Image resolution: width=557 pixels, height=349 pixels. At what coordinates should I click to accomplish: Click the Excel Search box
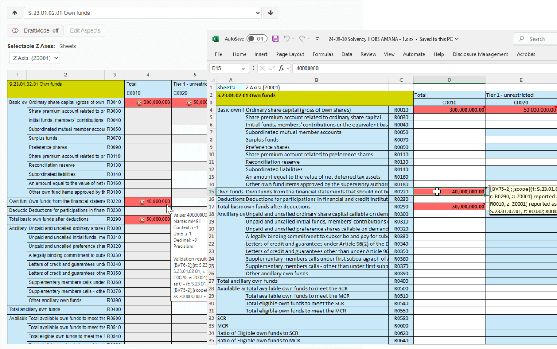click(x=536, y=39)
